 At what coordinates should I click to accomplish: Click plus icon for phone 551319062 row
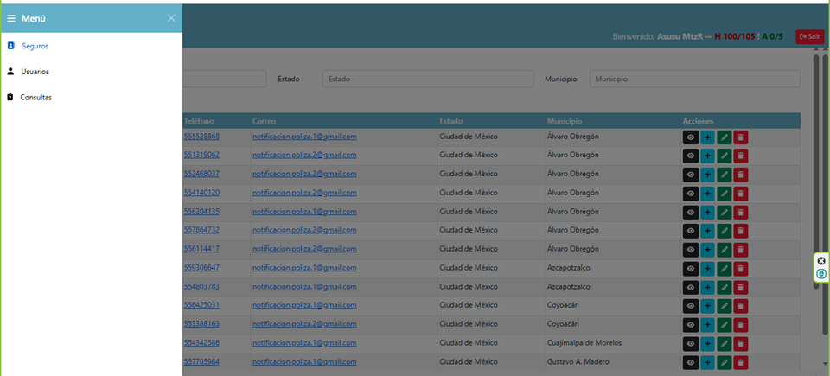[x=707, y=156]
